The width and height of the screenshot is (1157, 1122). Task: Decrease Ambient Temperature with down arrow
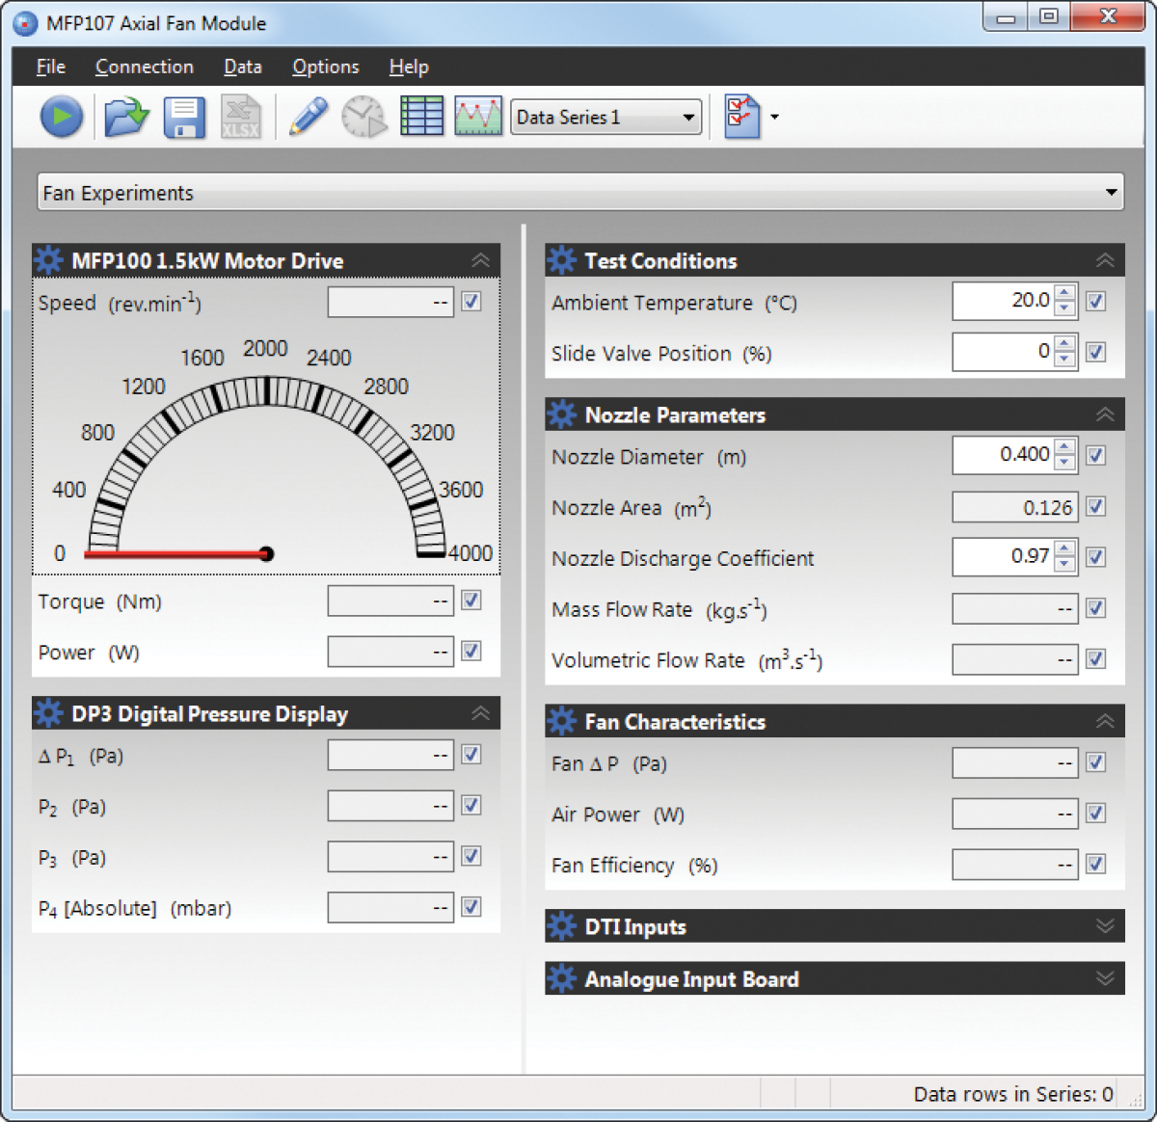[1064, 309]
